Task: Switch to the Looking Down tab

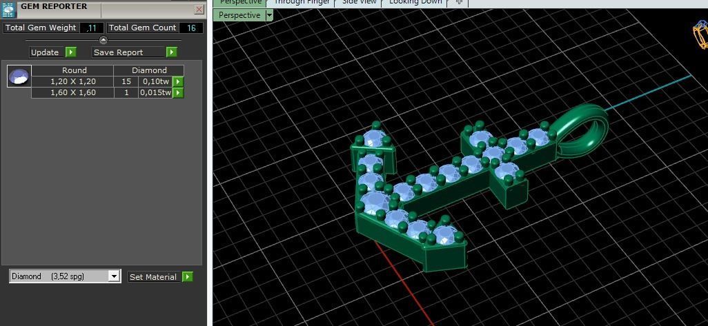Action: (x=415, y=3)
